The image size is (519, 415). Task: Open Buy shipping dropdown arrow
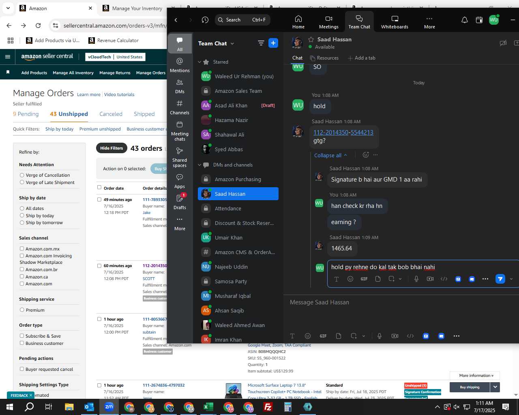[x=495, y=387]
